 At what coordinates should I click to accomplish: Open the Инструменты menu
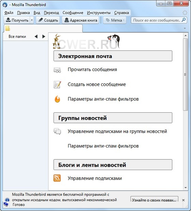click(x=99, y=13)
